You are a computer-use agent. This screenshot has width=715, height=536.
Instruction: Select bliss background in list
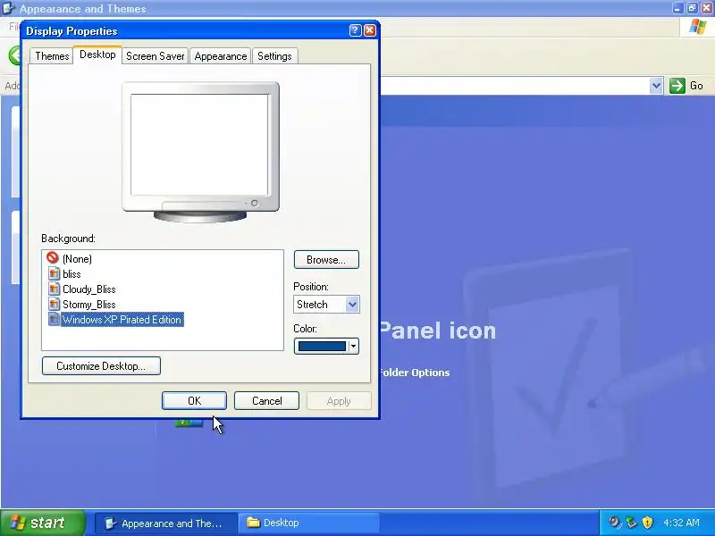(71, 274)
